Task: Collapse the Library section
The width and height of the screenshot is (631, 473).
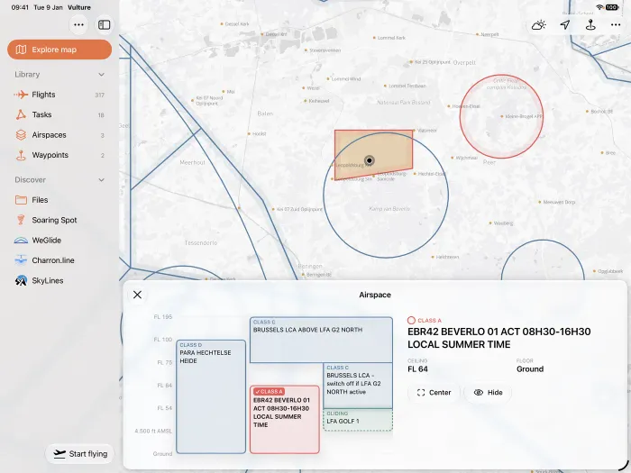Action: click(x=101, y=75)
